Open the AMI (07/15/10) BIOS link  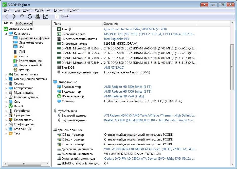(x=114, y=68)
